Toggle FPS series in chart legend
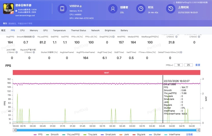This screenshot has height=136, width=212. (x=38, y=134)
